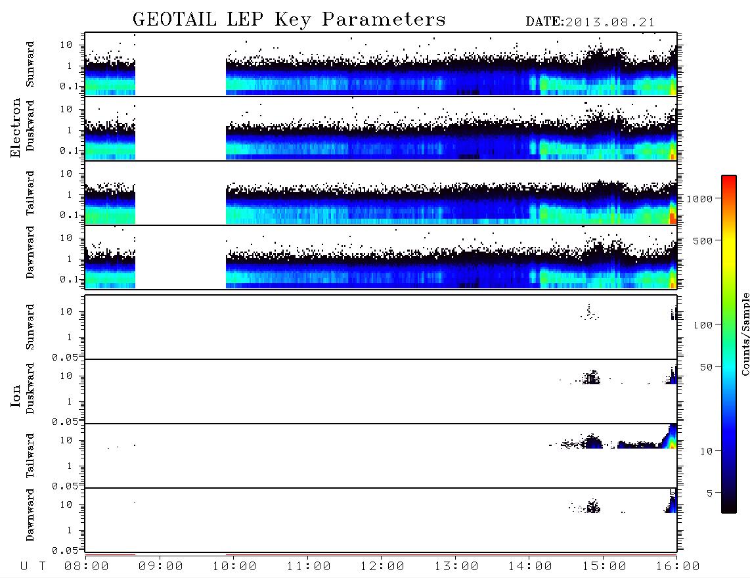The height and width of the screenshot is (578, 750).
Task: Click the U T axis label
Action: click(x=33, y=567)
